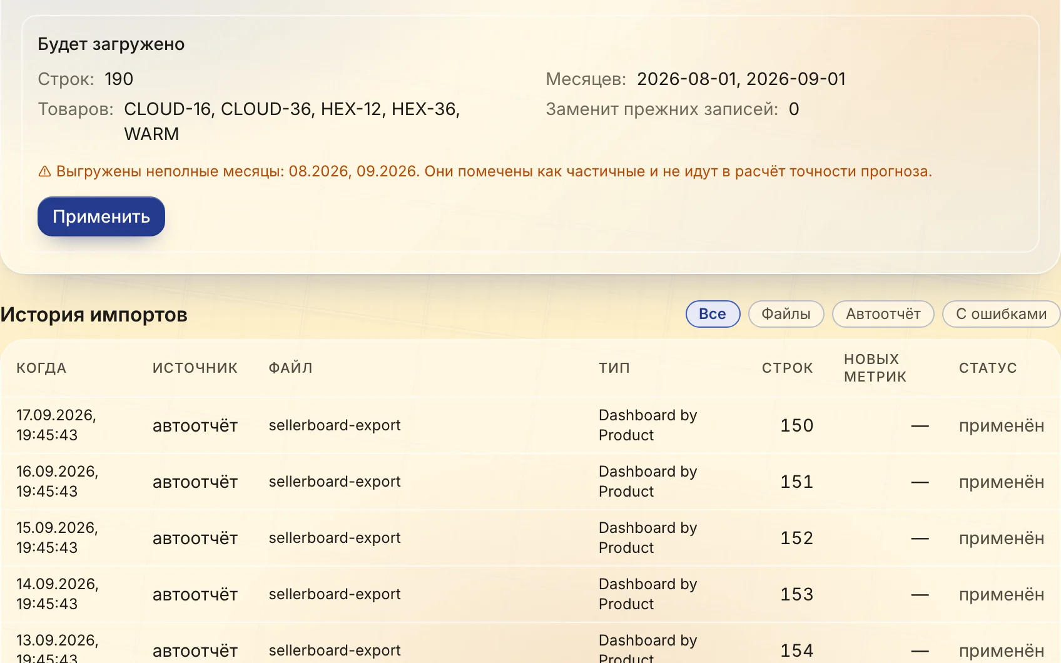Click row count 151

[x=796, y=482]
